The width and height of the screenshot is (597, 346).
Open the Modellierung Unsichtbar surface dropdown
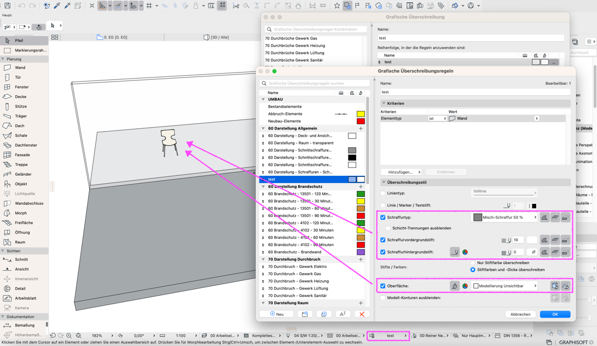[504, 286]
